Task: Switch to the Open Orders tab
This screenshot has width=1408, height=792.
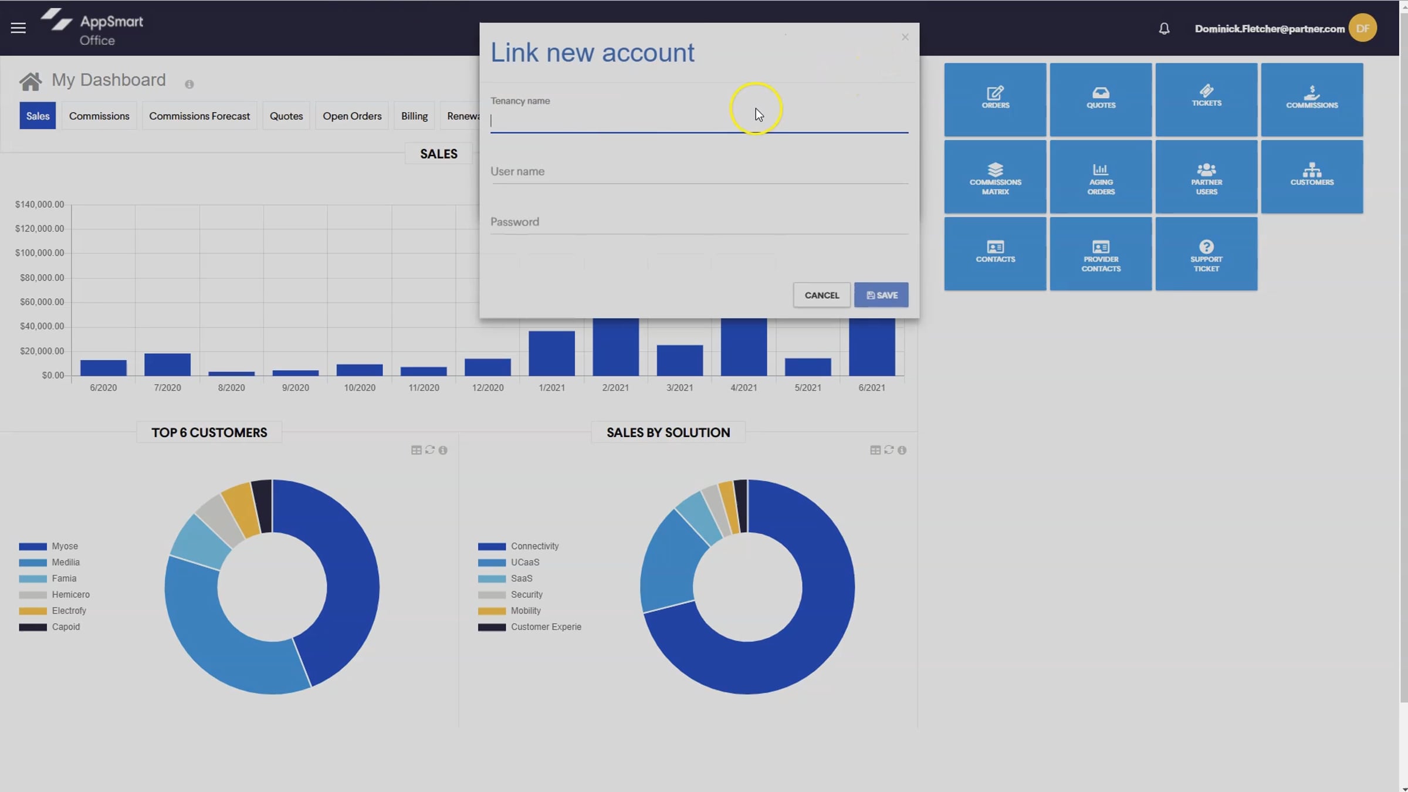Action: [351, 116]
